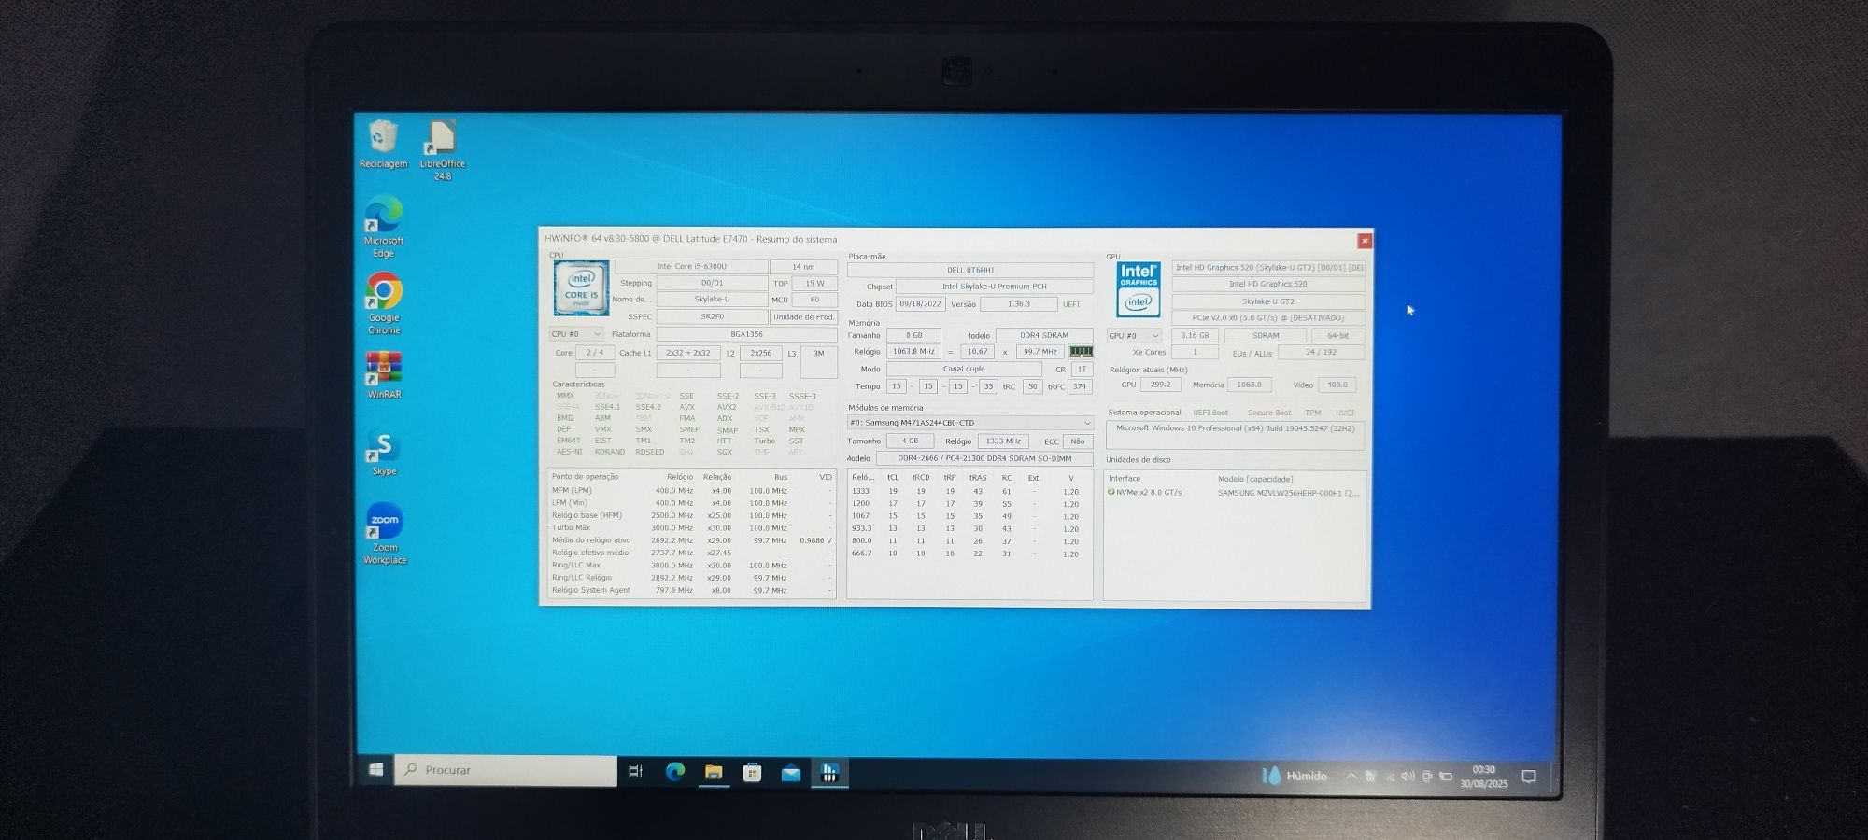Click the SR2F0 SSPEC value

point(712,316)
